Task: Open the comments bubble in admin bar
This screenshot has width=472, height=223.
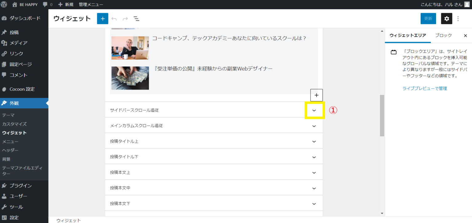Action: point(47,5)
